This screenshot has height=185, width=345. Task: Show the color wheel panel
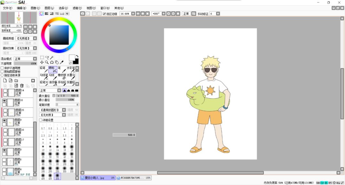(x=41, y=14)
